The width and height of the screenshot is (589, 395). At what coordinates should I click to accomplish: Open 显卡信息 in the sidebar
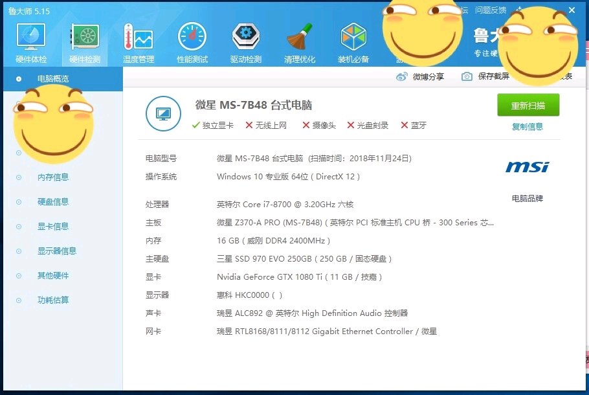pos(53,226)
